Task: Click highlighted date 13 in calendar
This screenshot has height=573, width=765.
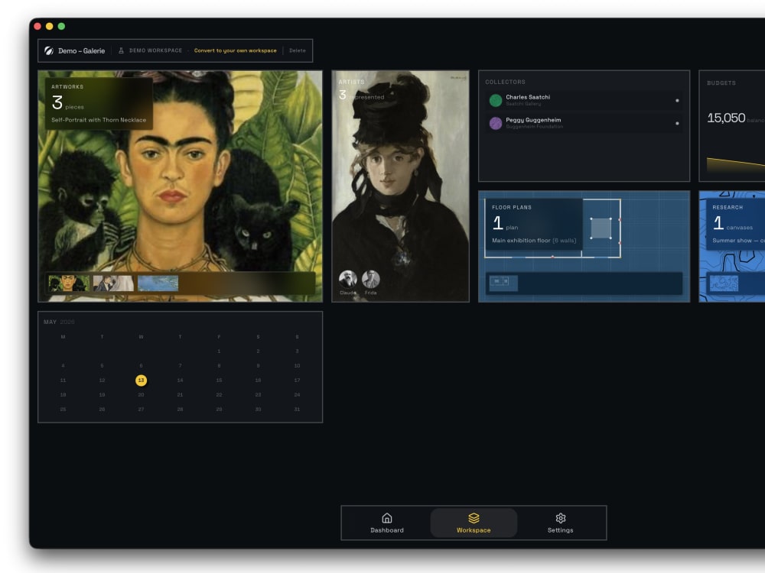Action: 141,380
